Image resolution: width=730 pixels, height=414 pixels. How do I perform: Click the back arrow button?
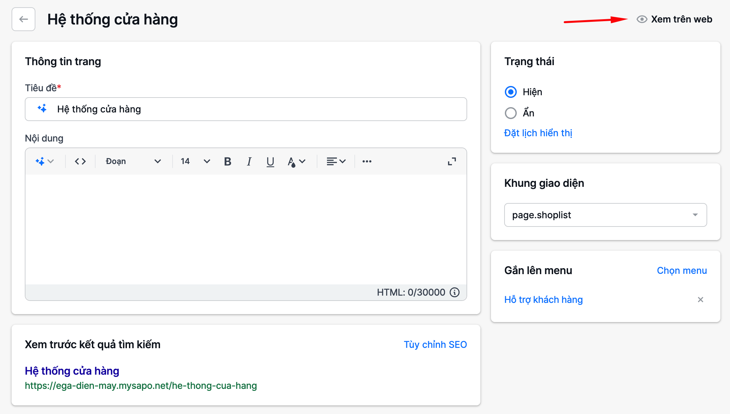point(23,19)
